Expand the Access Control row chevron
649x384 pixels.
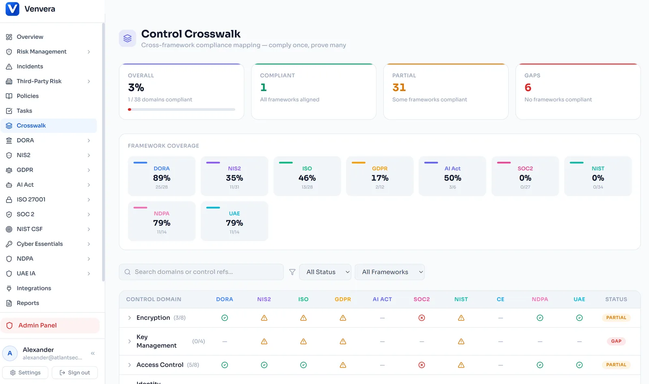pyautogui.click(x=129, y=365)
